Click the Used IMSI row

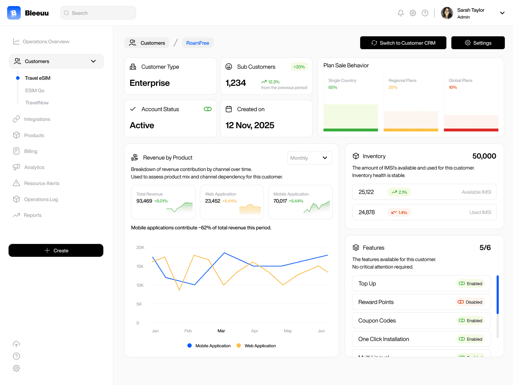coord(424,212)
